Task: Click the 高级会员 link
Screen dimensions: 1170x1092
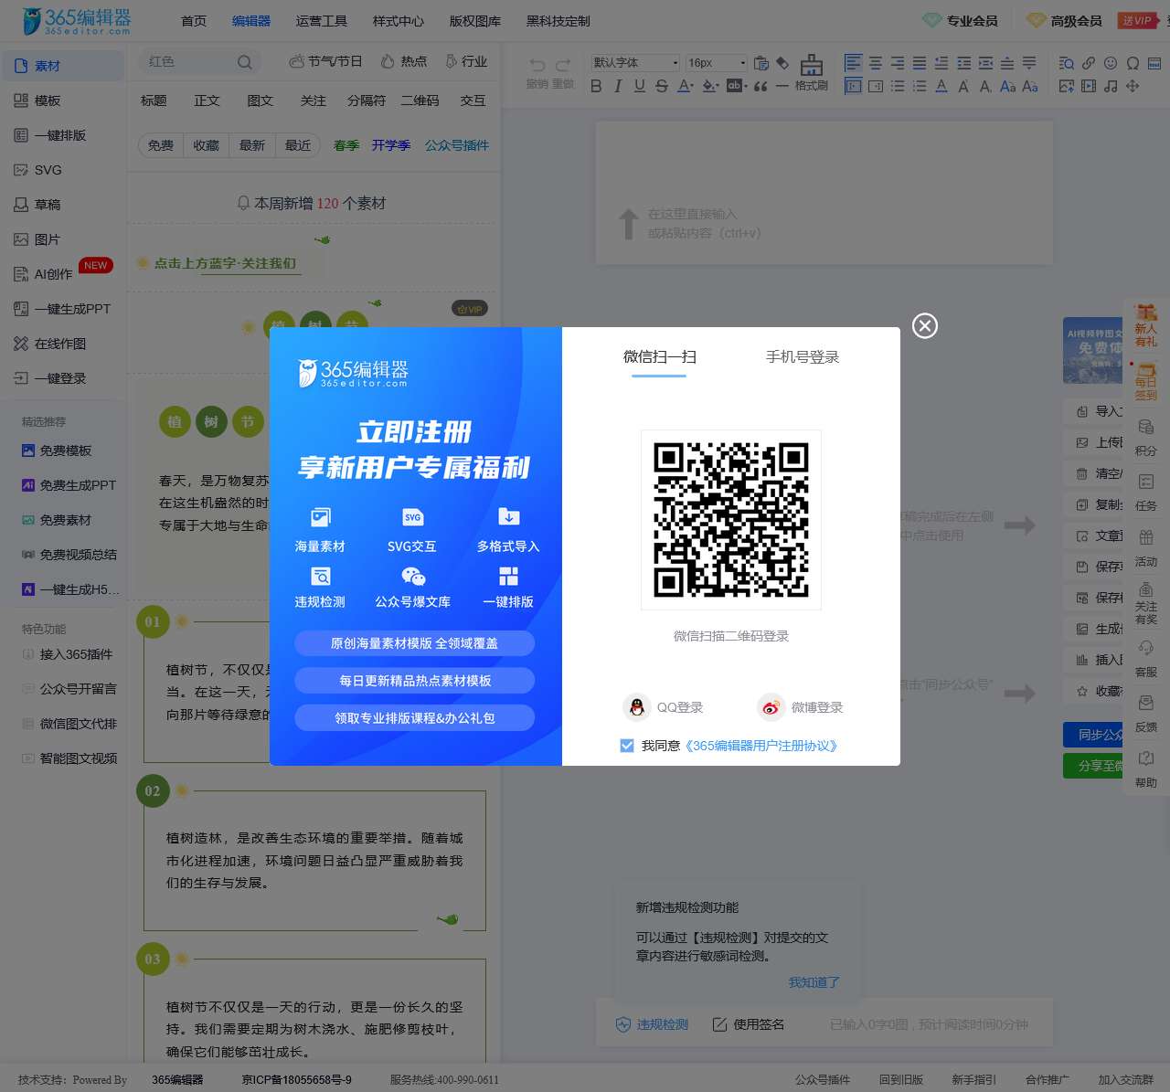Action: 1065,20
